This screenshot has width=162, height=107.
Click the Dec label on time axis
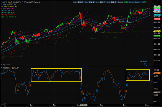click(x=147, y=105)
